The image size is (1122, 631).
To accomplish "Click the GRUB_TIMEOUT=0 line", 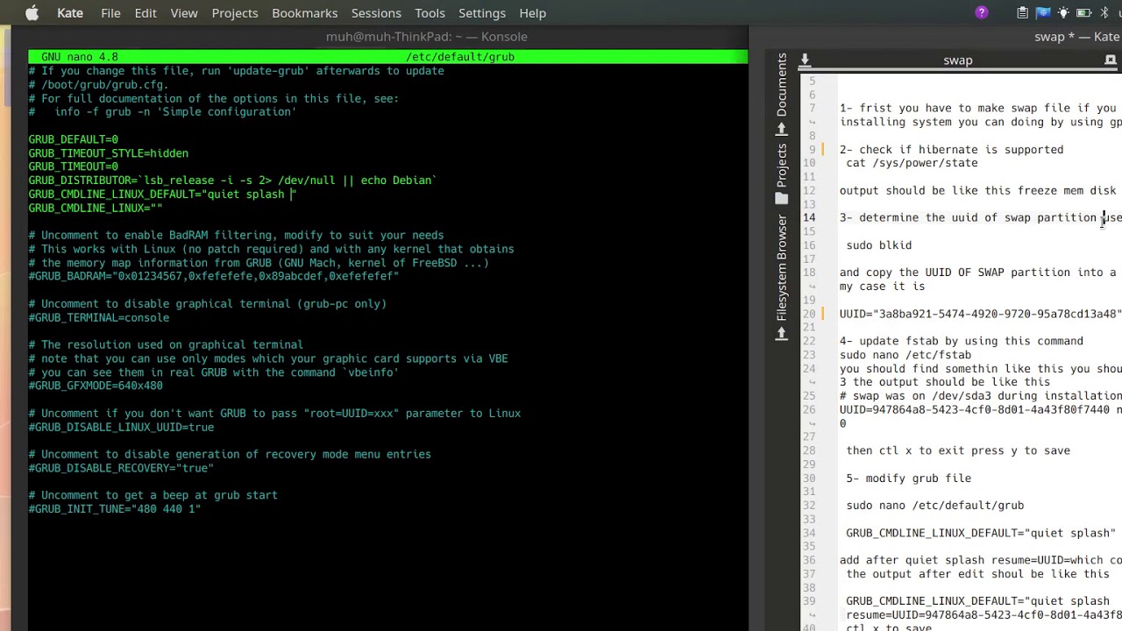I will pos(73,167).
